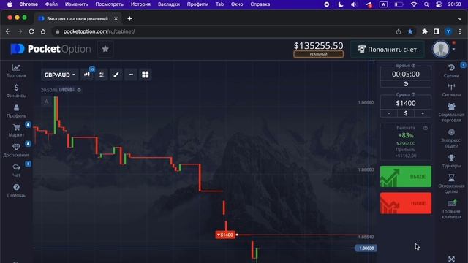Select the drawing brush tool
468x263 pixels.
116,75
